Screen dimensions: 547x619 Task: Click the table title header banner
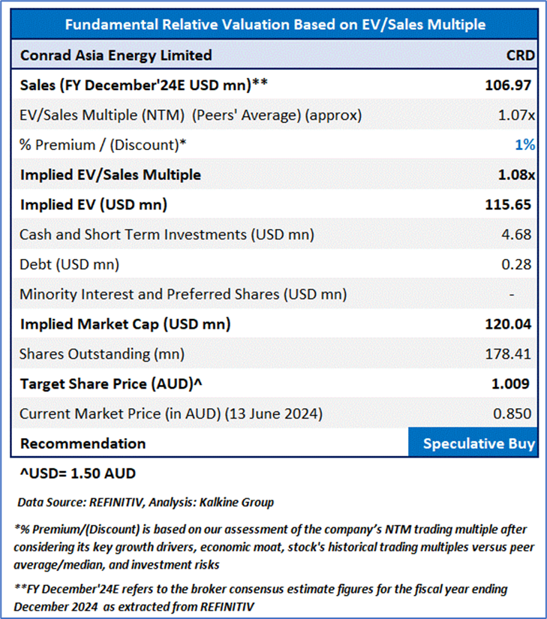[x=274, y=25]
